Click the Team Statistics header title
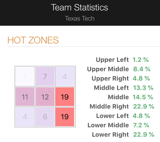Screen dimensions: 160x142 click(79, 7)
